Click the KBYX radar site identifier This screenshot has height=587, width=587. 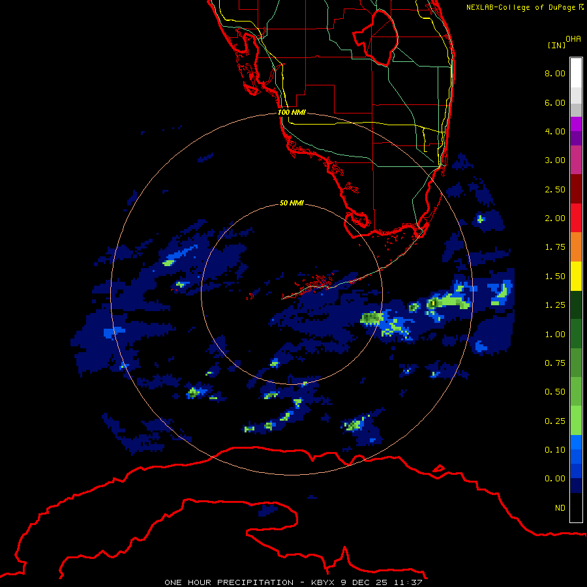[323, 582]
